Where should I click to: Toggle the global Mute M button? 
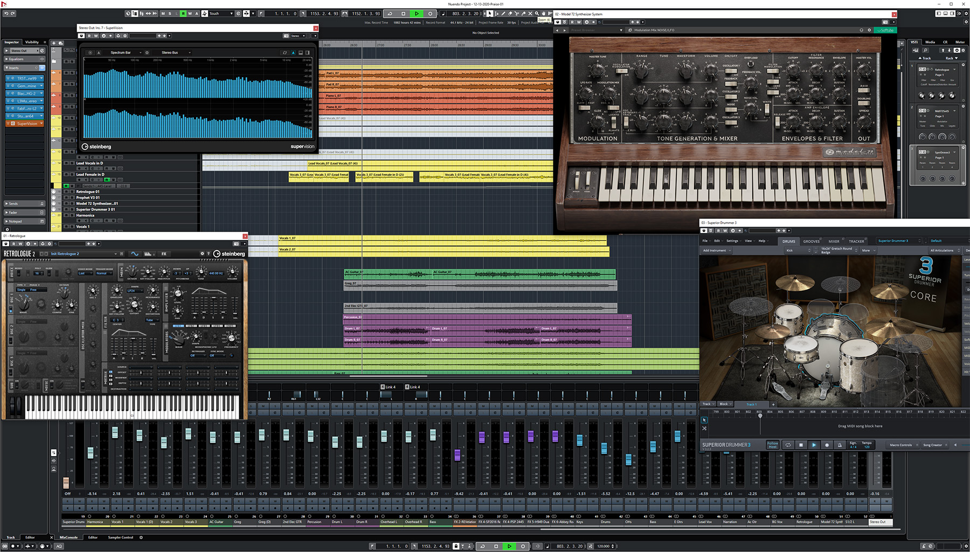[x=163, y=13]
